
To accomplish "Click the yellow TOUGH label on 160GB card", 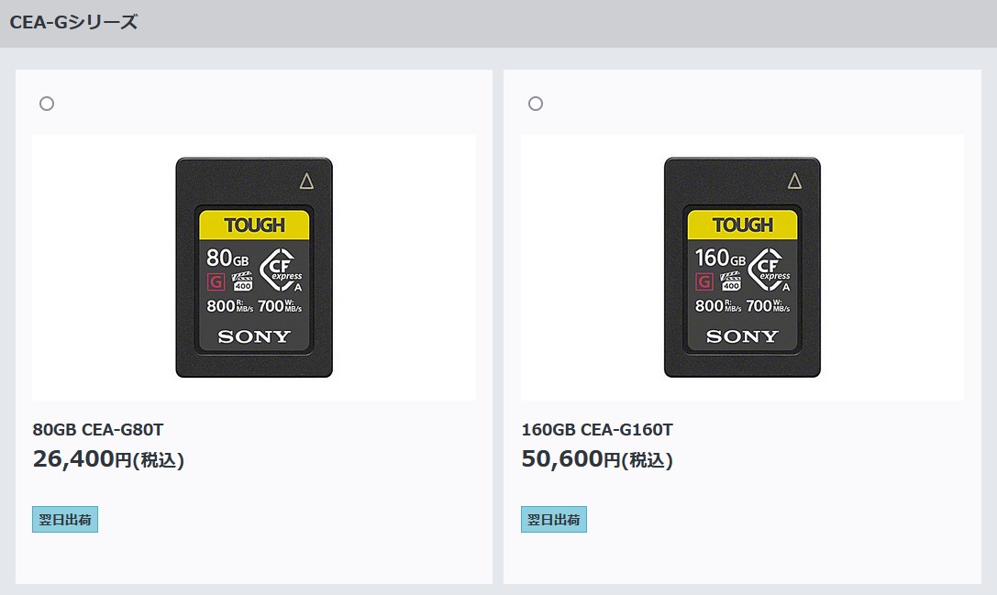I will coord(743,225).
